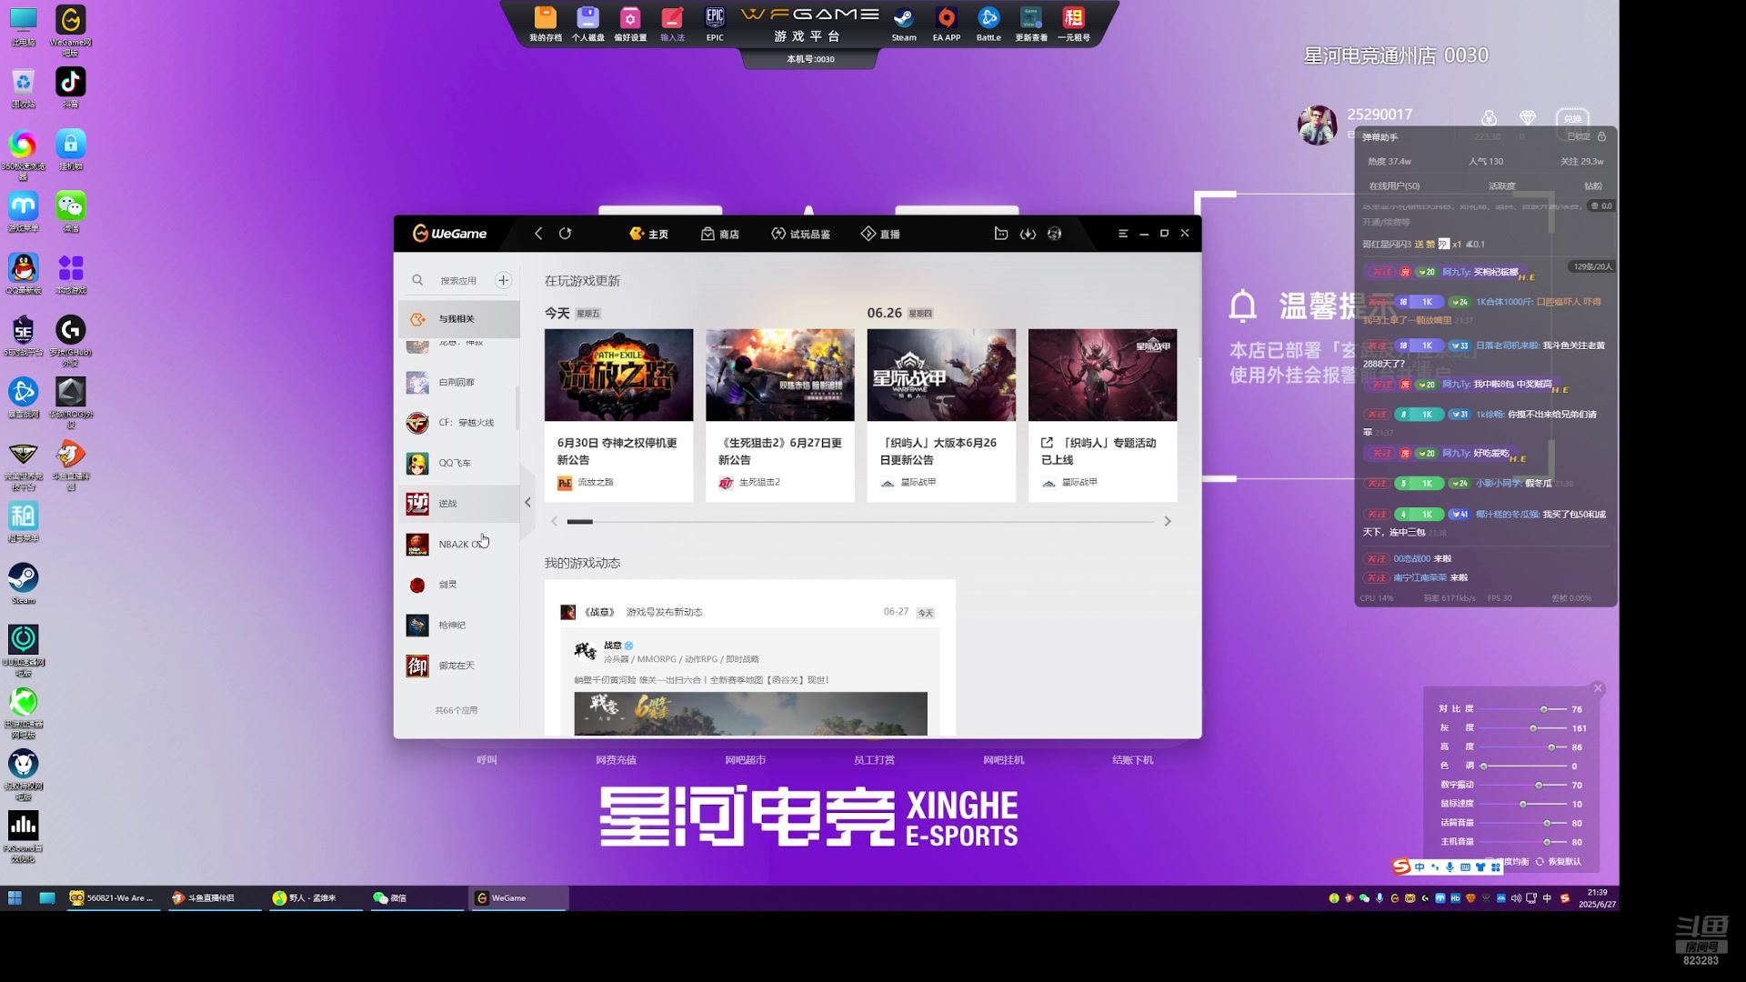Launch Steam from the WFGAME bar
Screen dimensions: 1746x982
[904, 25]
